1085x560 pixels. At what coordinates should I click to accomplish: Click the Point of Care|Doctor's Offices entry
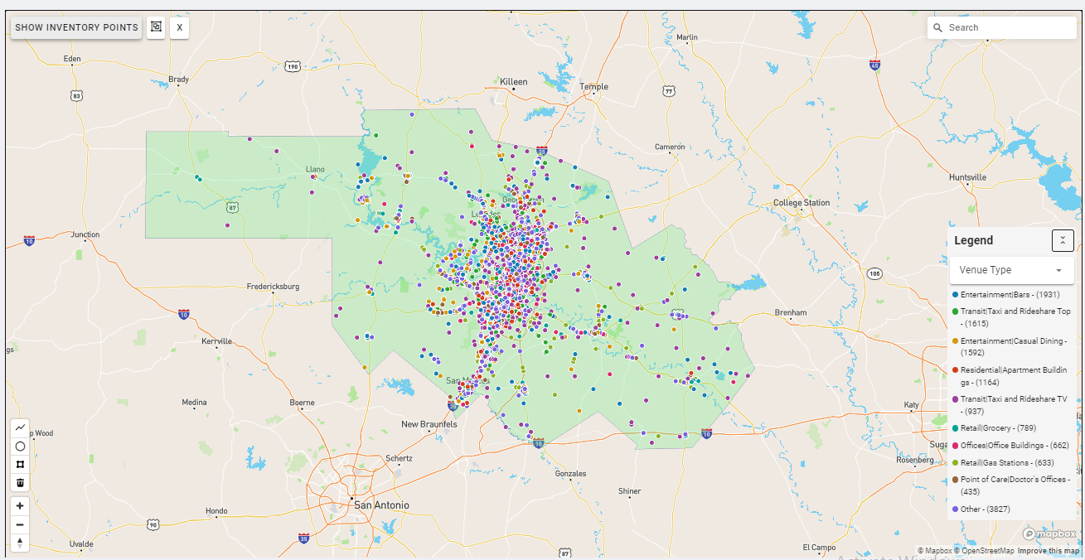click(x=1011, y=485)
